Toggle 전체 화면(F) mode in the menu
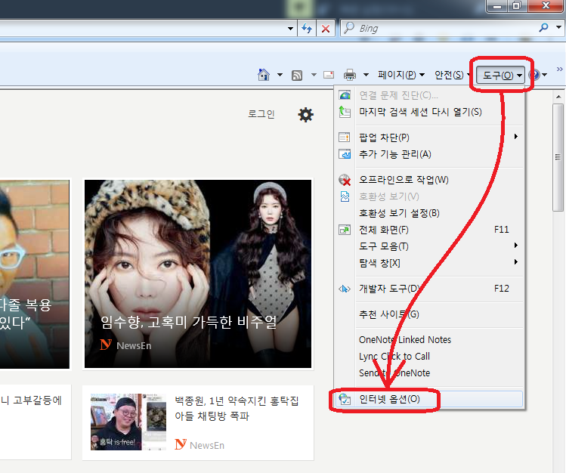Viewport: 566px width, 473px height. (x=383, y=230)
